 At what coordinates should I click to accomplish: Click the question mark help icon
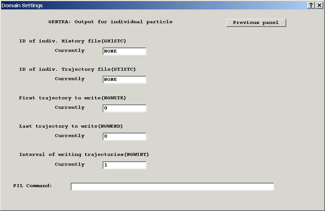click(311, 5)
